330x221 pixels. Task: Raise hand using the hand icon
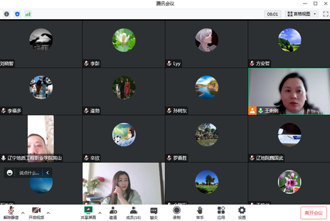200,213
